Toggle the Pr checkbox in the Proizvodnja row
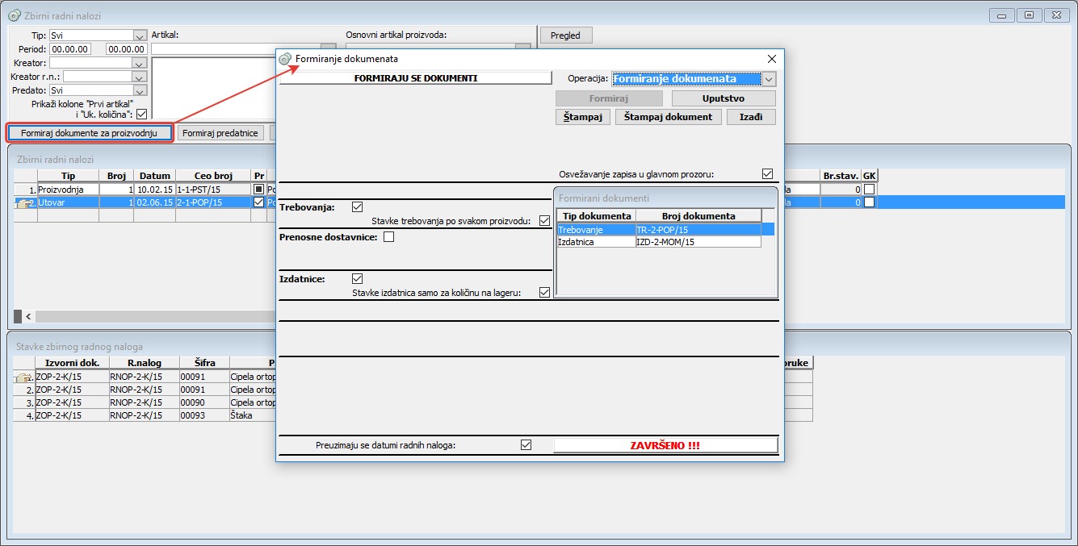Viewport: 1078px width, 546px height. [259, 190]
